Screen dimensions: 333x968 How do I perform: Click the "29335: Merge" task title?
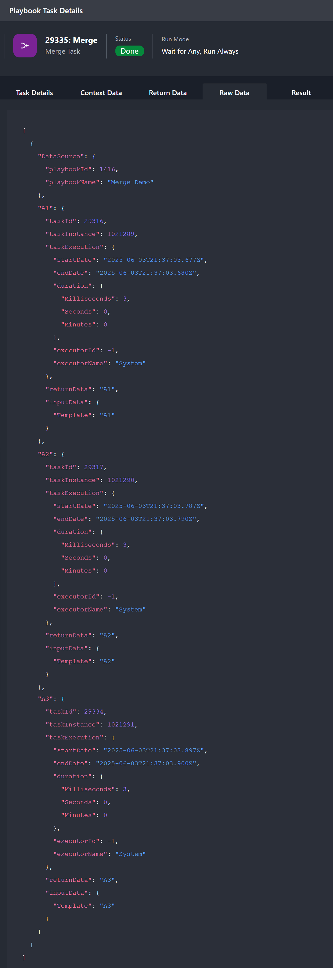point(71,40)
